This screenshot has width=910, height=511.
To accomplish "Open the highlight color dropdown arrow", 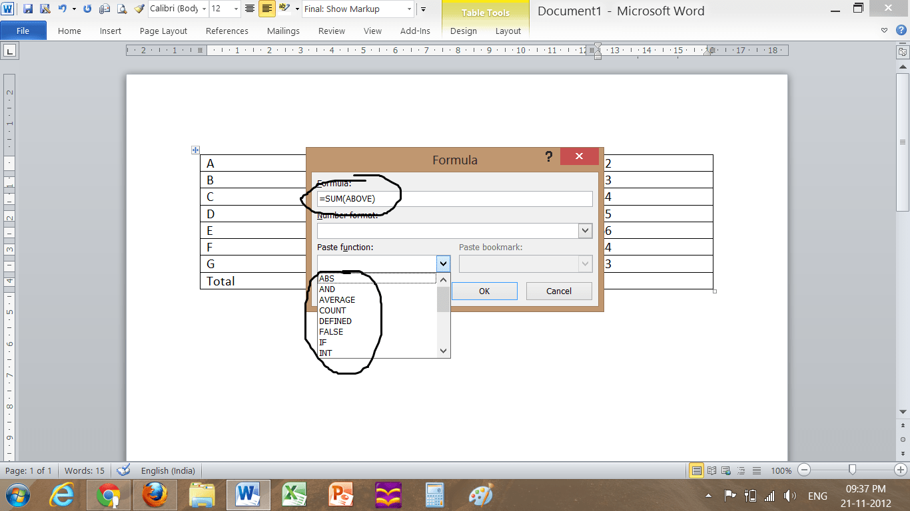I will coord(296,9).
